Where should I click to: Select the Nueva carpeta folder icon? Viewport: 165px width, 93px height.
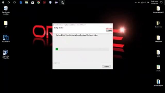click(158, 83)
